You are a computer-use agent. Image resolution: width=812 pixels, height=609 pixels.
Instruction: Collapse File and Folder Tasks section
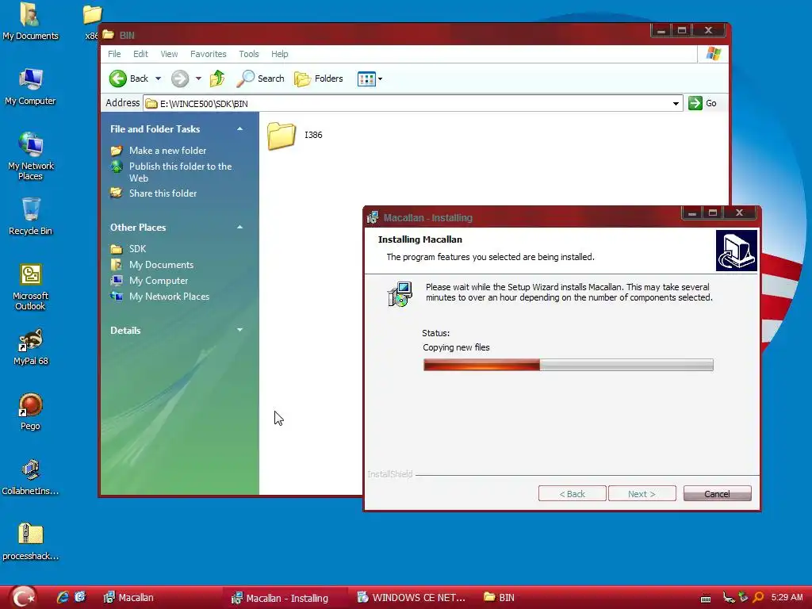click(239, 129)
